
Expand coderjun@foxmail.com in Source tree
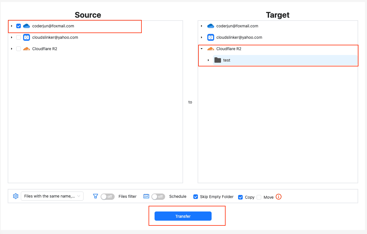pyautogui.click(x=12, y=26)
